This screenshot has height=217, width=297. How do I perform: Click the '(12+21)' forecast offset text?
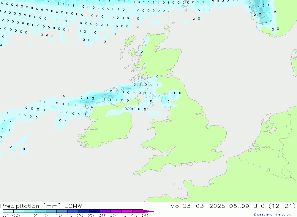pos(282,206)
